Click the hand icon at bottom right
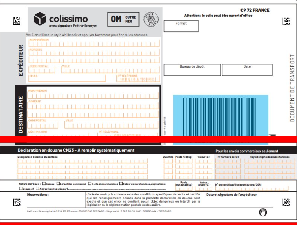The image size is (297, 225). point(263,212)
